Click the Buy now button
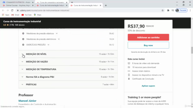The image size is (193, 108). click(148, 45)
